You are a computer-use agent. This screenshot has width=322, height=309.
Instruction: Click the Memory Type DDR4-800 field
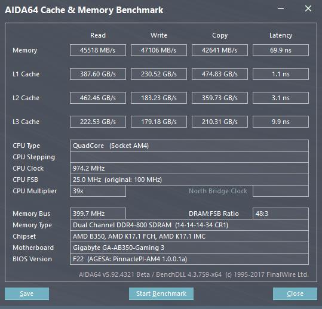189,225
